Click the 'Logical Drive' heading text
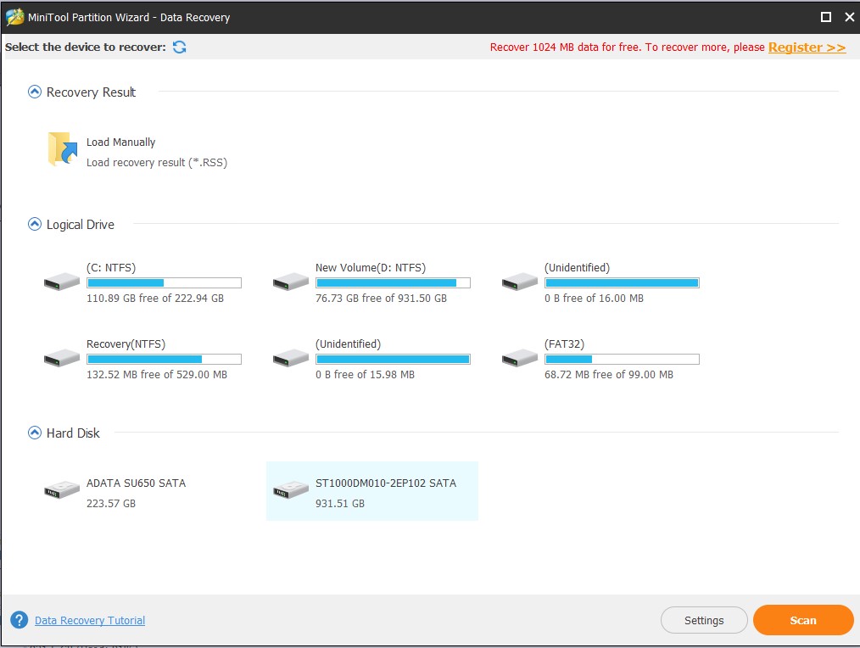860x648 pixels. 80,225
